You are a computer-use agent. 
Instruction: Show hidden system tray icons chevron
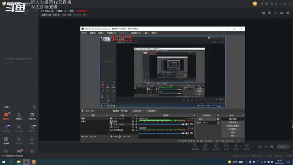(x=246, y=162)
